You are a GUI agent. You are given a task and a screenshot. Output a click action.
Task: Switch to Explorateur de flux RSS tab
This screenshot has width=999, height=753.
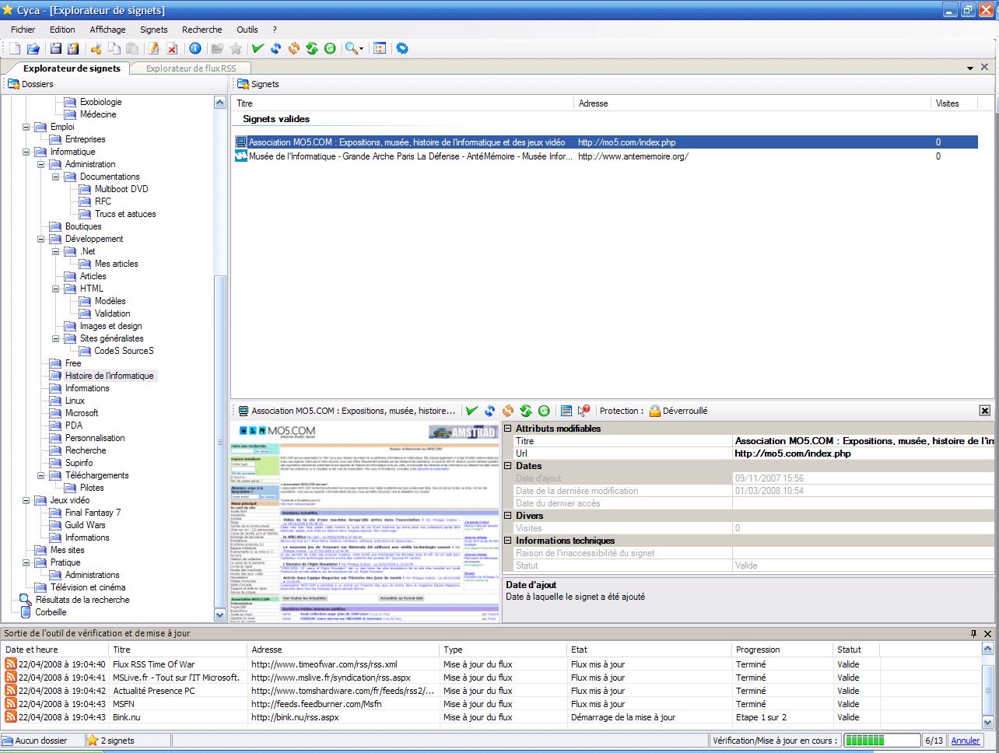coord(191,68)
